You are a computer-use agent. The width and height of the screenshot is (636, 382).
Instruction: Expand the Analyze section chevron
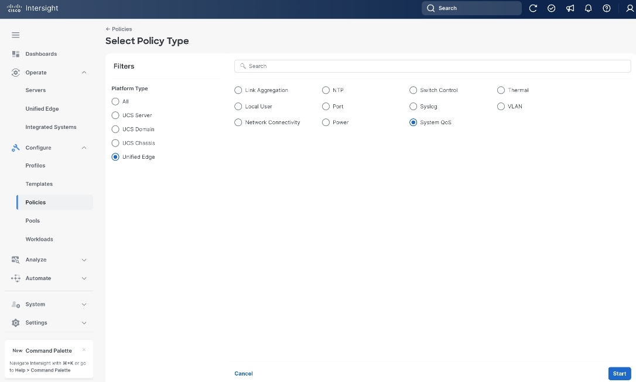point(84,260)
